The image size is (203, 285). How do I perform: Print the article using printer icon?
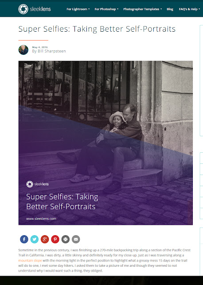(x=66, y=239)
